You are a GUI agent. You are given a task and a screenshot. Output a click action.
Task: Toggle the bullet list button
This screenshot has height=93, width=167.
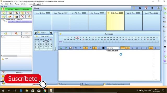[128, 48]
